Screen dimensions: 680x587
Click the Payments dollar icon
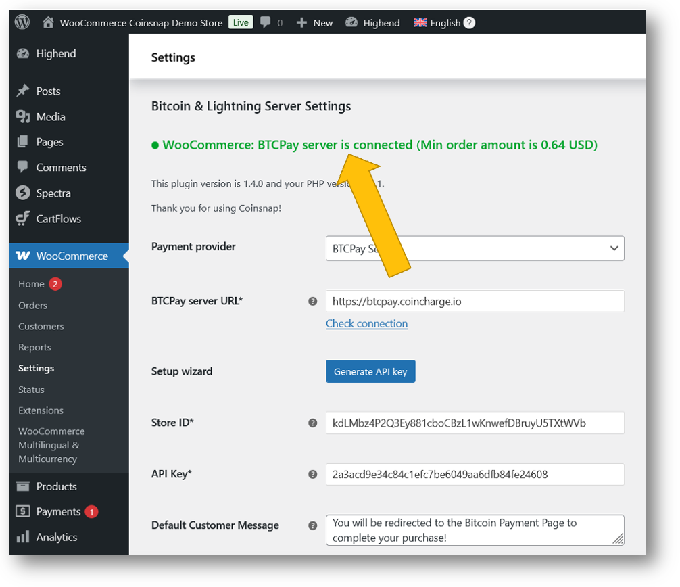point(22,511)
